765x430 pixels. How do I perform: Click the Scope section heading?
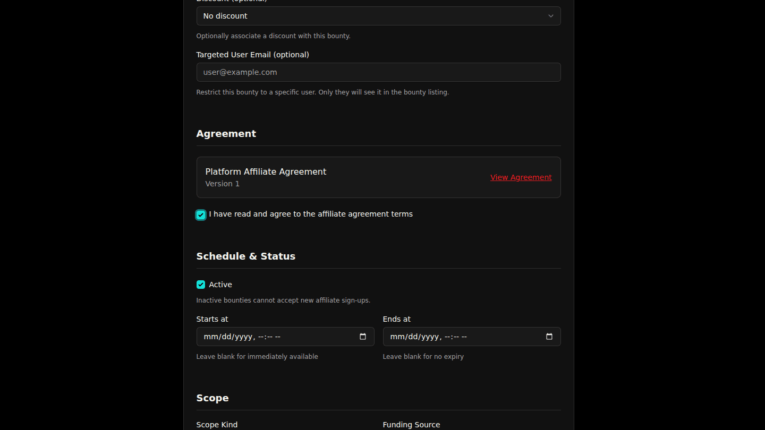[x=212, y=398]
